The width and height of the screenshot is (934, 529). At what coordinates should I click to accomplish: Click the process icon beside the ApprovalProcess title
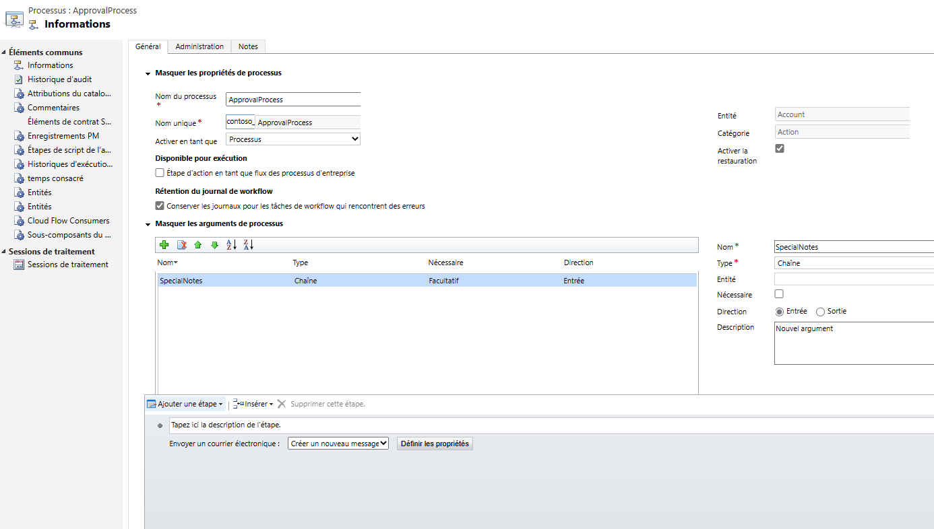pos(14,18)
